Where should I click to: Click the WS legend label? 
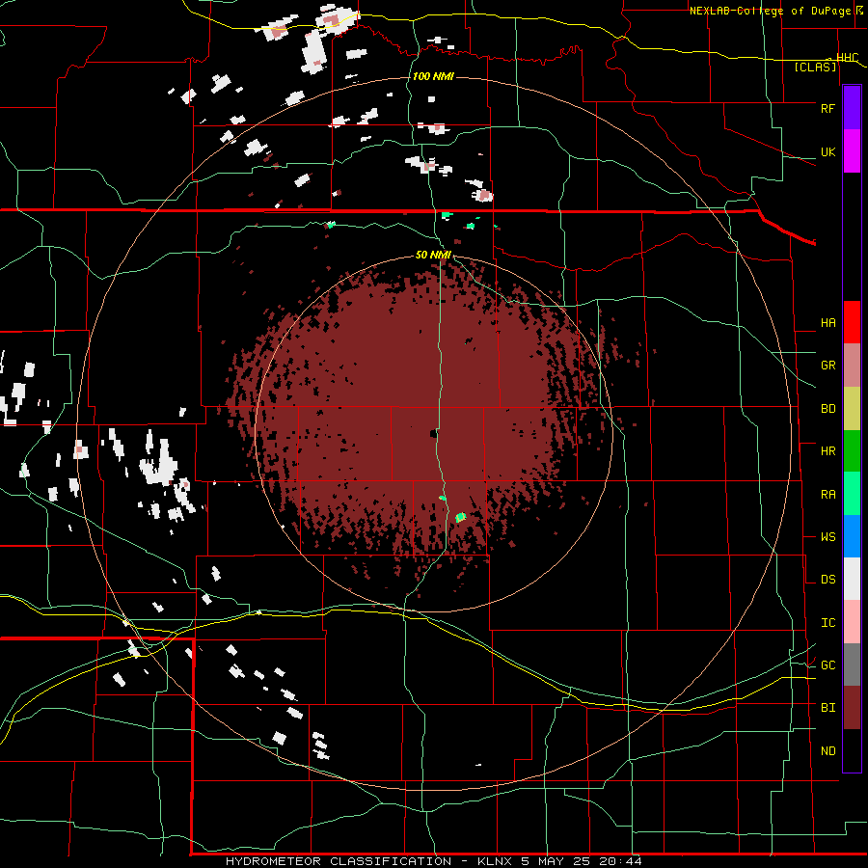coord(827,536)
